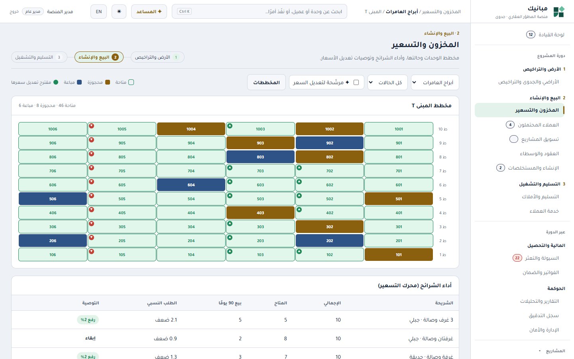
Task: Switch language with the EN button
Action: point(99,12)
